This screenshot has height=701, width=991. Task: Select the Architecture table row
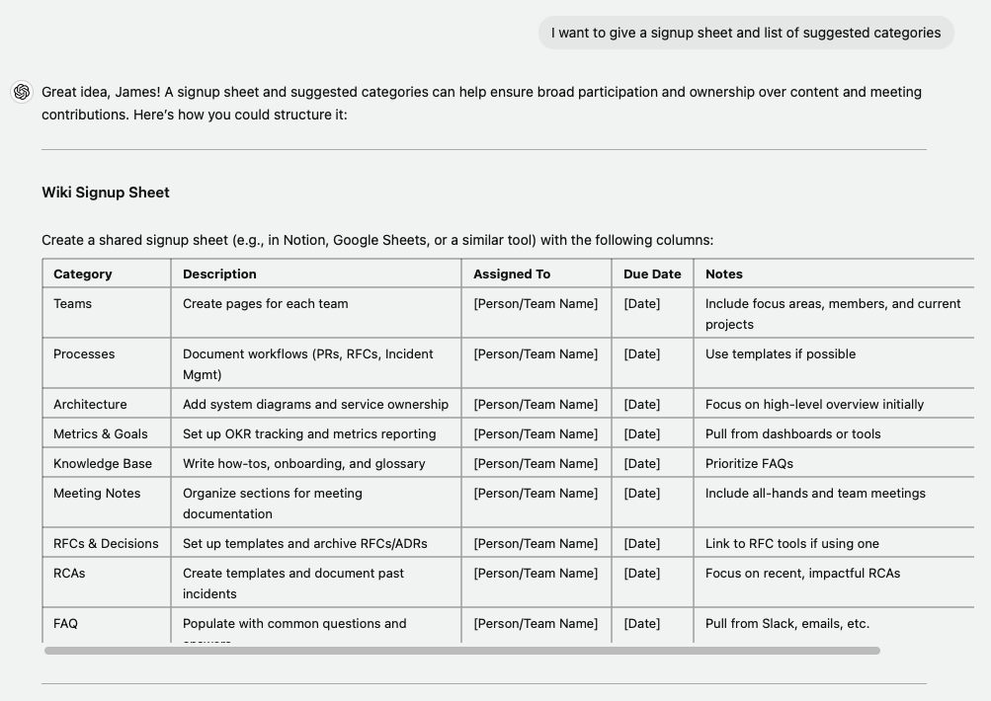tap(88, 404)
